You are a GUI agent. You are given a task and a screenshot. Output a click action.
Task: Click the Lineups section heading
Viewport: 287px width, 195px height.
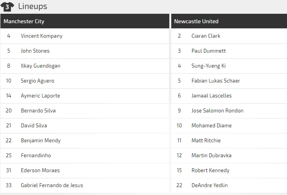33,6
